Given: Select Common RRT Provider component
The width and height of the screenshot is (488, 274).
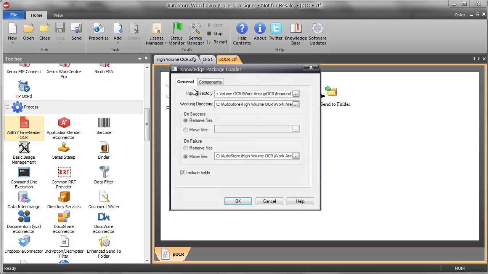Looking at the screenshot, I should (64, 178).
